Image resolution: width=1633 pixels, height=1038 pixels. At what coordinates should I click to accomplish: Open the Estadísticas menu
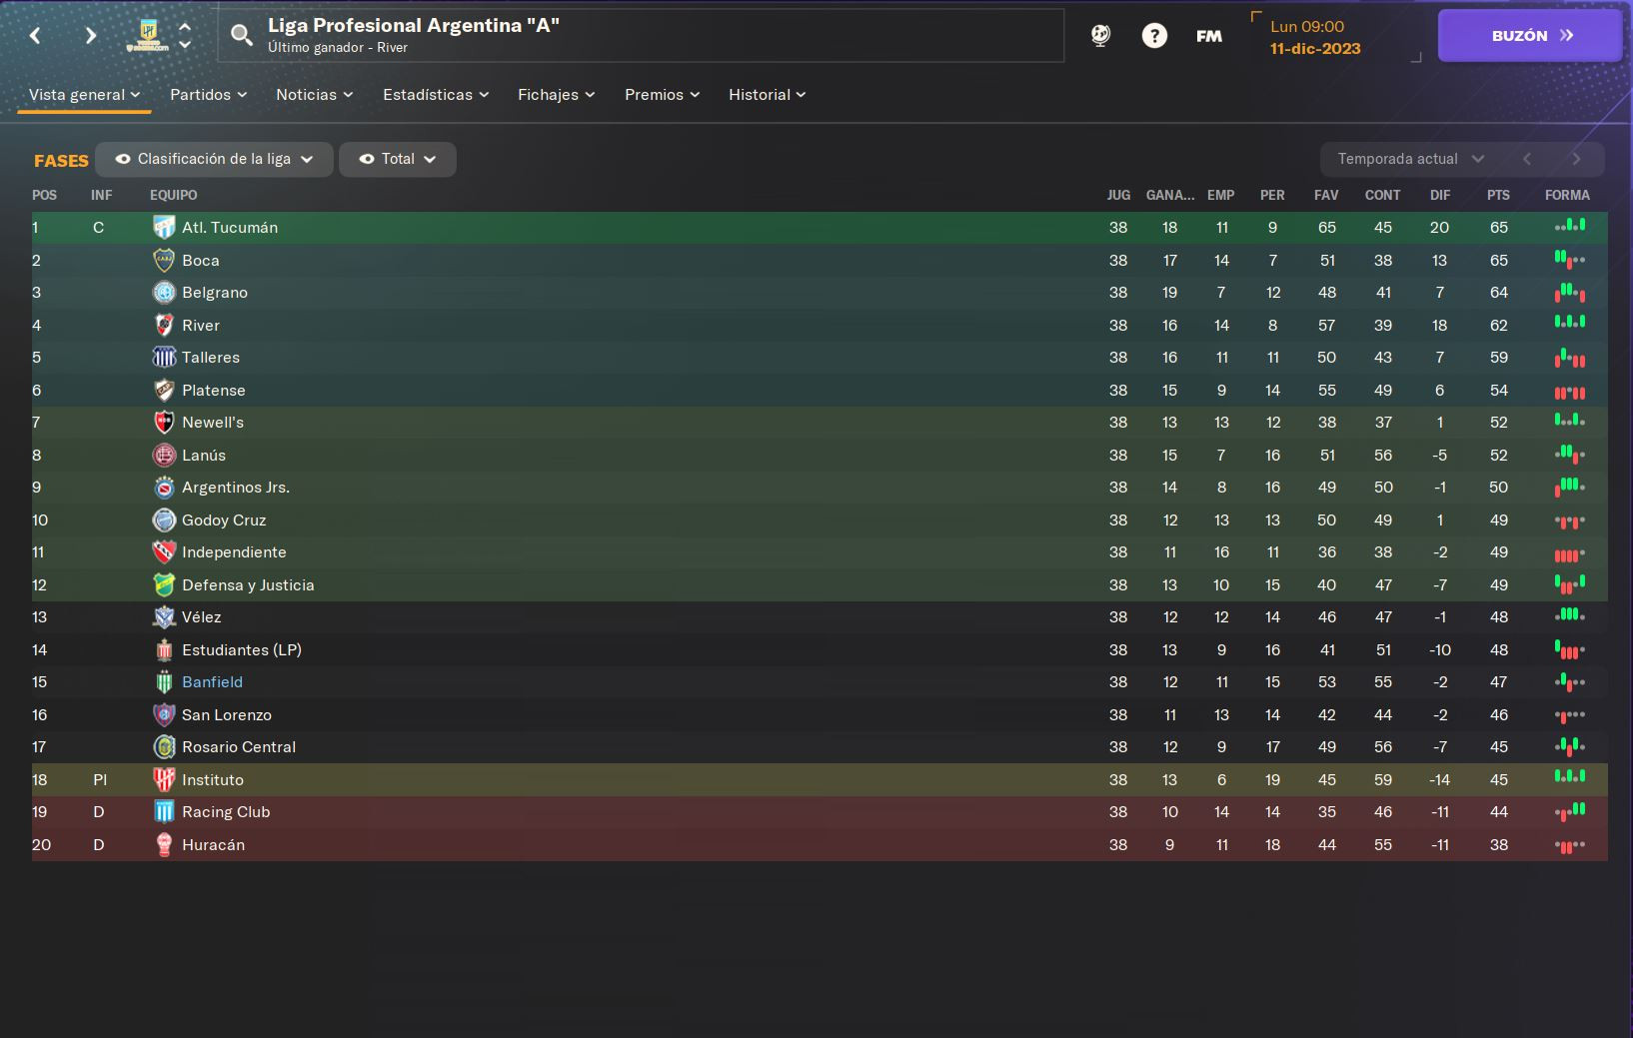(436, 95)
